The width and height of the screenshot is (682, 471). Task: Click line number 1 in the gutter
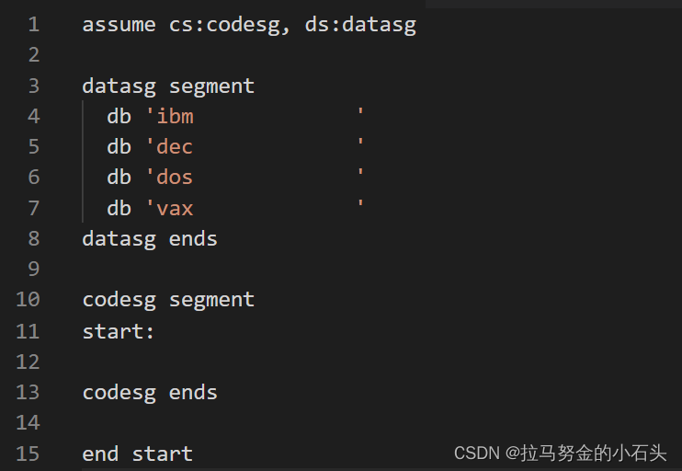33,25
